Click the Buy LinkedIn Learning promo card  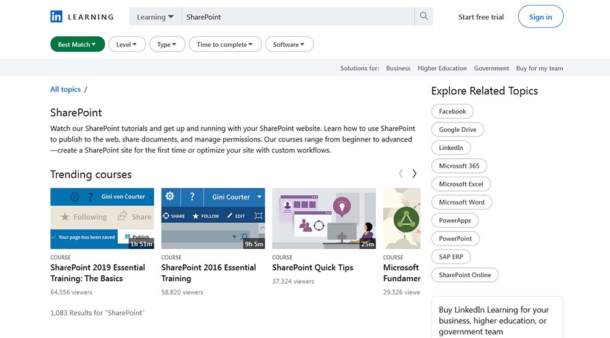pyautogui.click(x=497, y=318)
